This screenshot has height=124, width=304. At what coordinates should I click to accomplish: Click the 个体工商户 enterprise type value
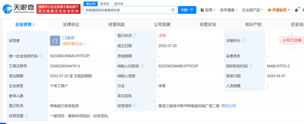point(59,86)
